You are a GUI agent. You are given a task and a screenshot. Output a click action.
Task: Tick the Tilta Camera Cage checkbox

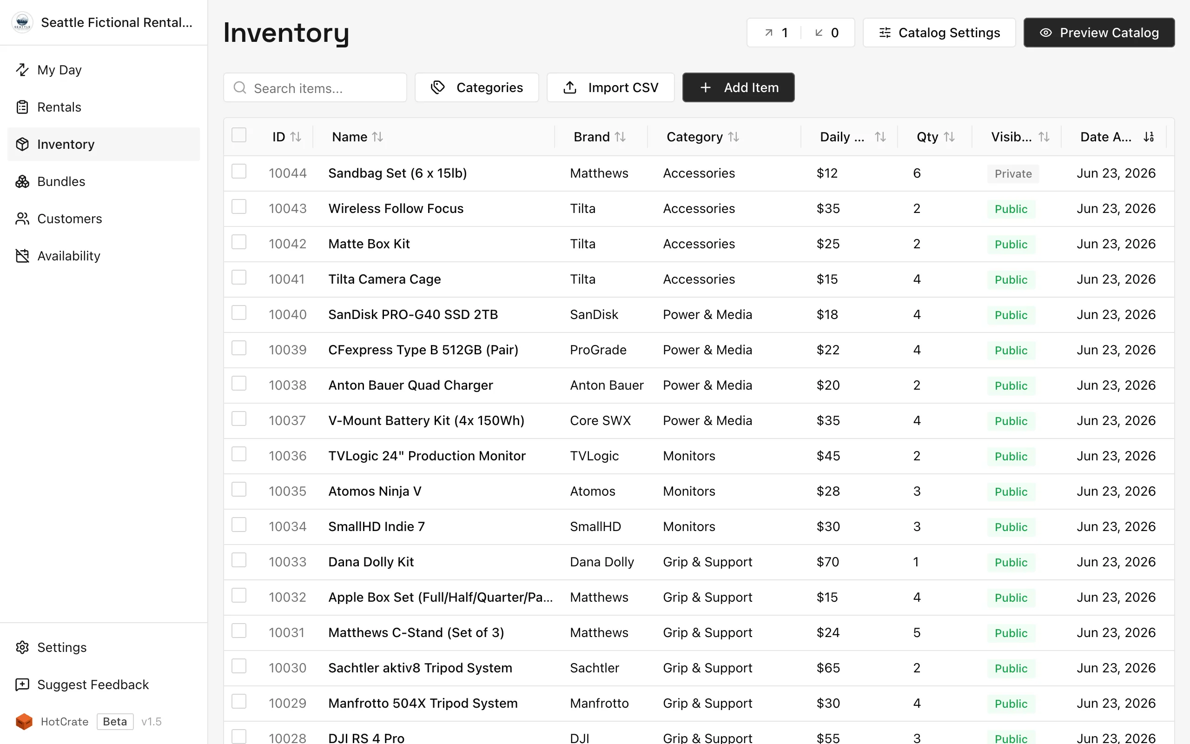click(x=239, y=278)
